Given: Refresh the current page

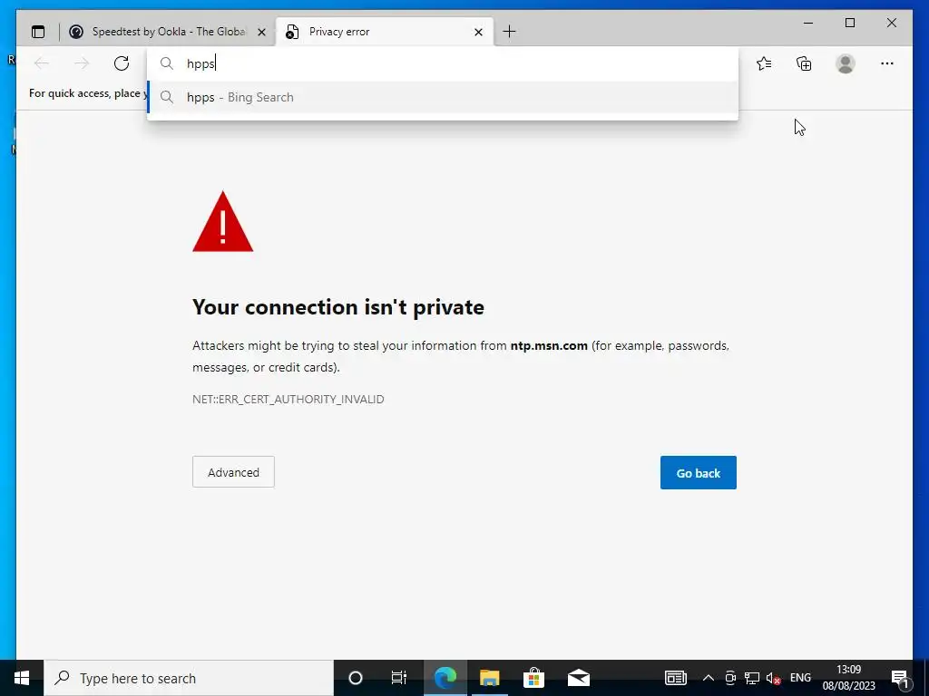Looking at the screenshot, I should point(122,63).
